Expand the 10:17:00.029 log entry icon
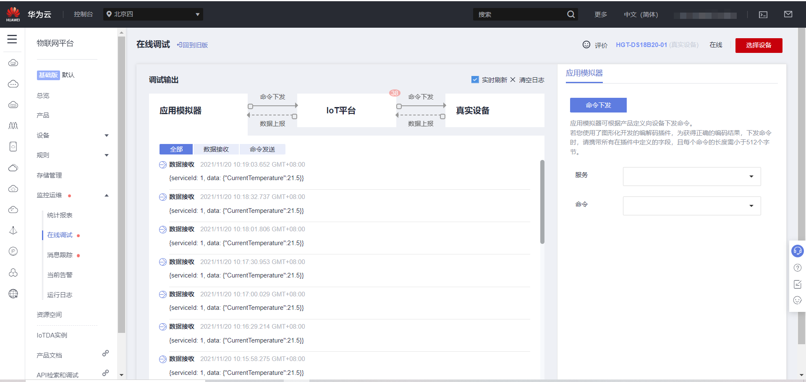Image resolution: width=806 pixels, height=382 pixels. pyautogui.click(x=163, y=294)
